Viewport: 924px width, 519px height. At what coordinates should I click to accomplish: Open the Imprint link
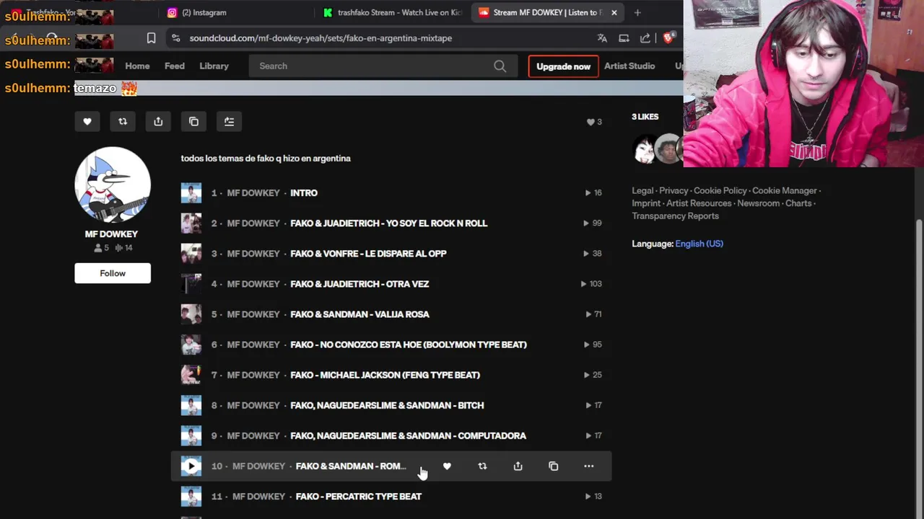(646, 203)
